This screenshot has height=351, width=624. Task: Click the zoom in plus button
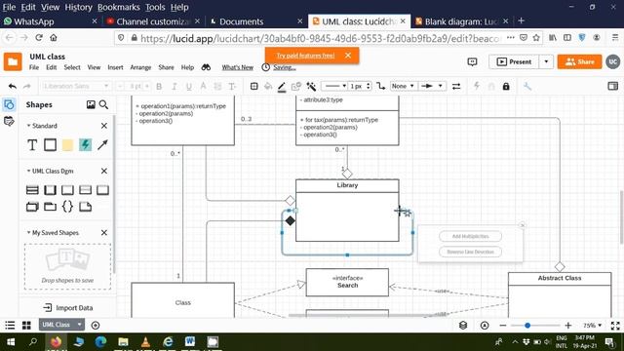coord(567,326)
